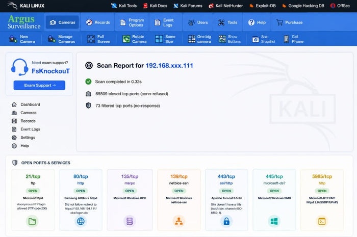Click the terminal icon on the 5985/tcp card
Viewport: 357px width, 237px height.
(322, 221)
